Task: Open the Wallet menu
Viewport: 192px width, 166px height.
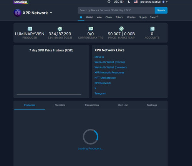Action: (89, 17)
